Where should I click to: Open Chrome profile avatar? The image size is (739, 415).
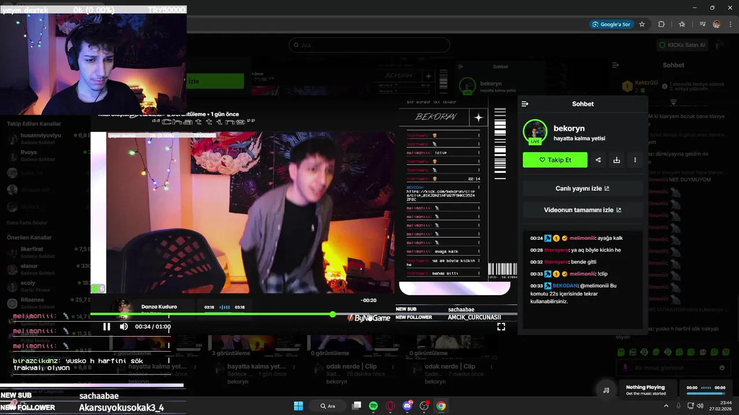coord(716,24)
